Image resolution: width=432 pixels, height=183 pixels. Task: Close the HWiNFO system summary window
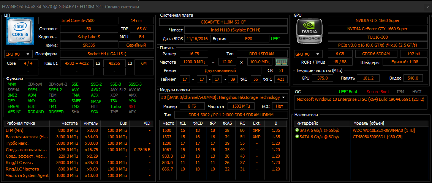coord(427,7)
